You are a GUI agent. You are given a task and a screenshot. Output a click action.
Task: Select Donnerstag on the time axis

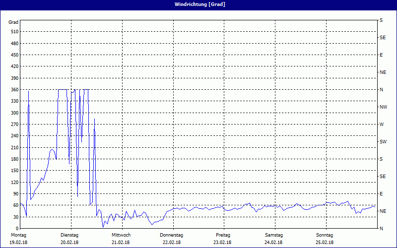pyautogui.click(x=172, y=235)
